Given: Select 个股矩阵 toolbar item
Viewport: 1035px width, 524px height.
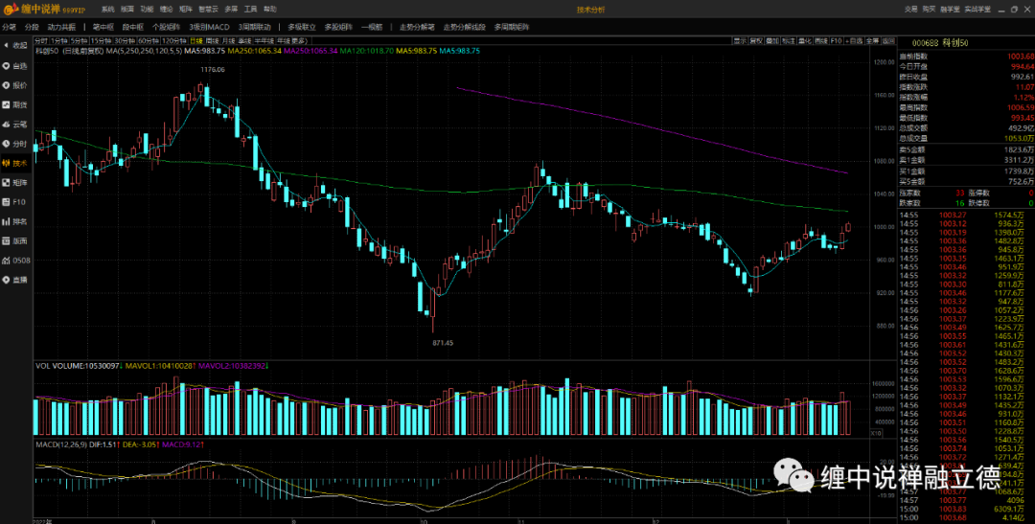Looking at the screenshot, I should 166,28.
